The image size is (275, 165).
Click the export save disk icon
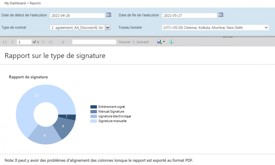(x=159, y=42)
